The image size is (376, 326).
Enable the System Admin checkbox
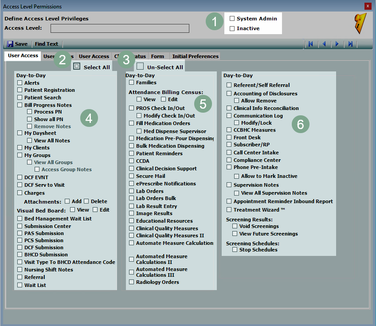point(232,19)
